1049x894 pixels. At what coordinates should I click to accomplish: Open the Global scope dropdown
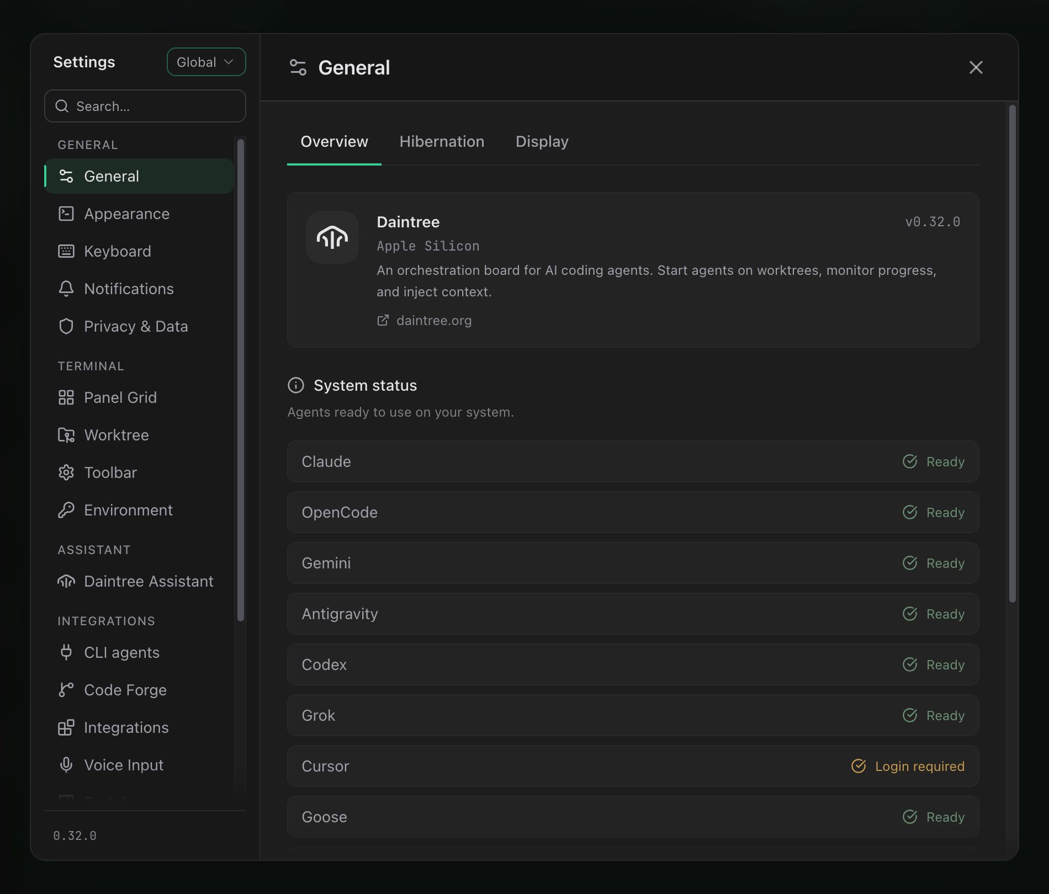[x=206, y=62]
